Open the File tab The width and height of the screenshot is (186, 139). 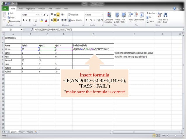[5, 8]
